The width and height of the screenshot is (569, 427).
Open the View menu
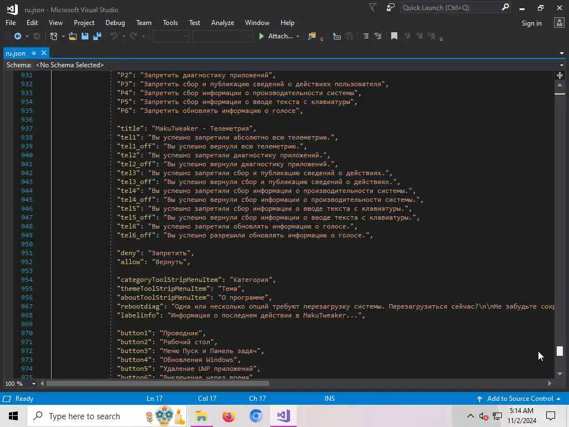tap(56, 22)
